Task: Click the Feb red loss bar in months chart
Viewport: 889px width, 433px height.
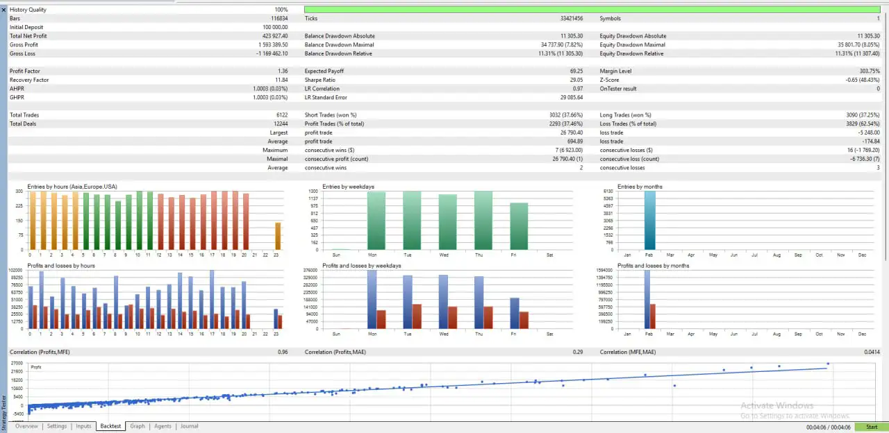Action: [652, 316]
